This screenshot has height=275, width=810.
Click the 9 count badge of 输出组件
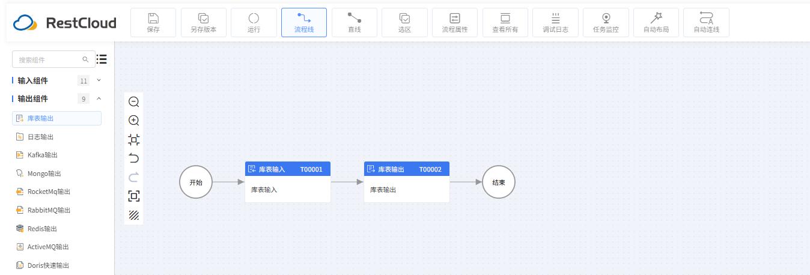pos(84,99)
